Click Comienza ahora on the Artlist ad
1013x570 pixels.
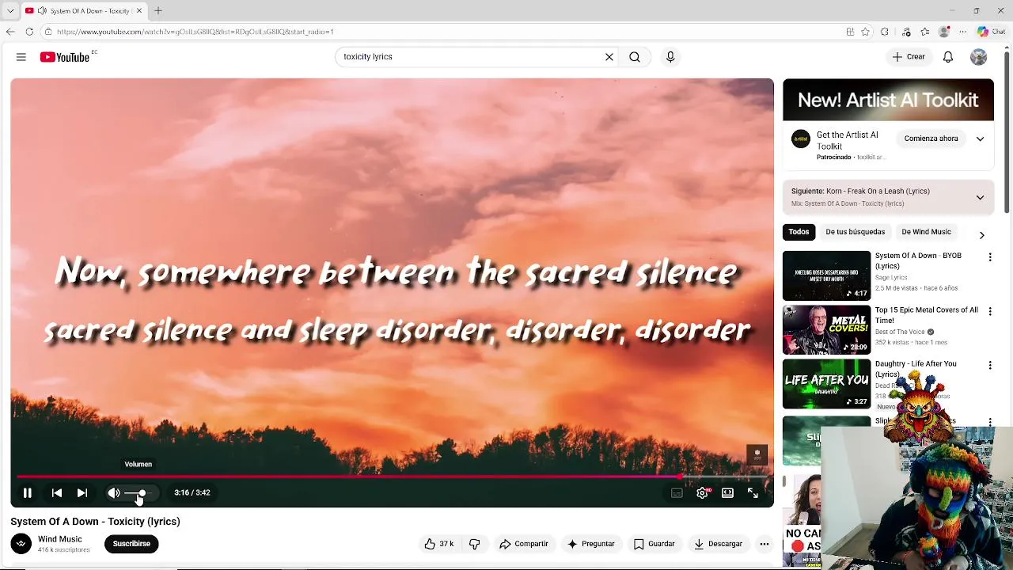pyautogui.click(x=931, y=139)
